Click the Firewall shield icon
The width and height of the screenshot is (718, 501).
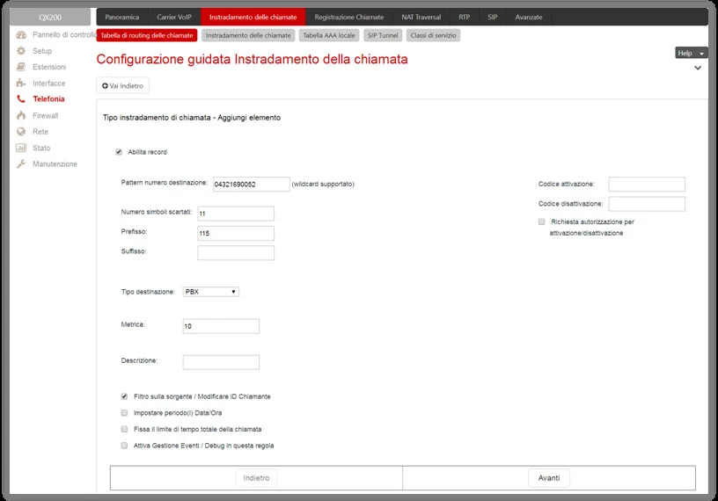[x=21, y=115]
